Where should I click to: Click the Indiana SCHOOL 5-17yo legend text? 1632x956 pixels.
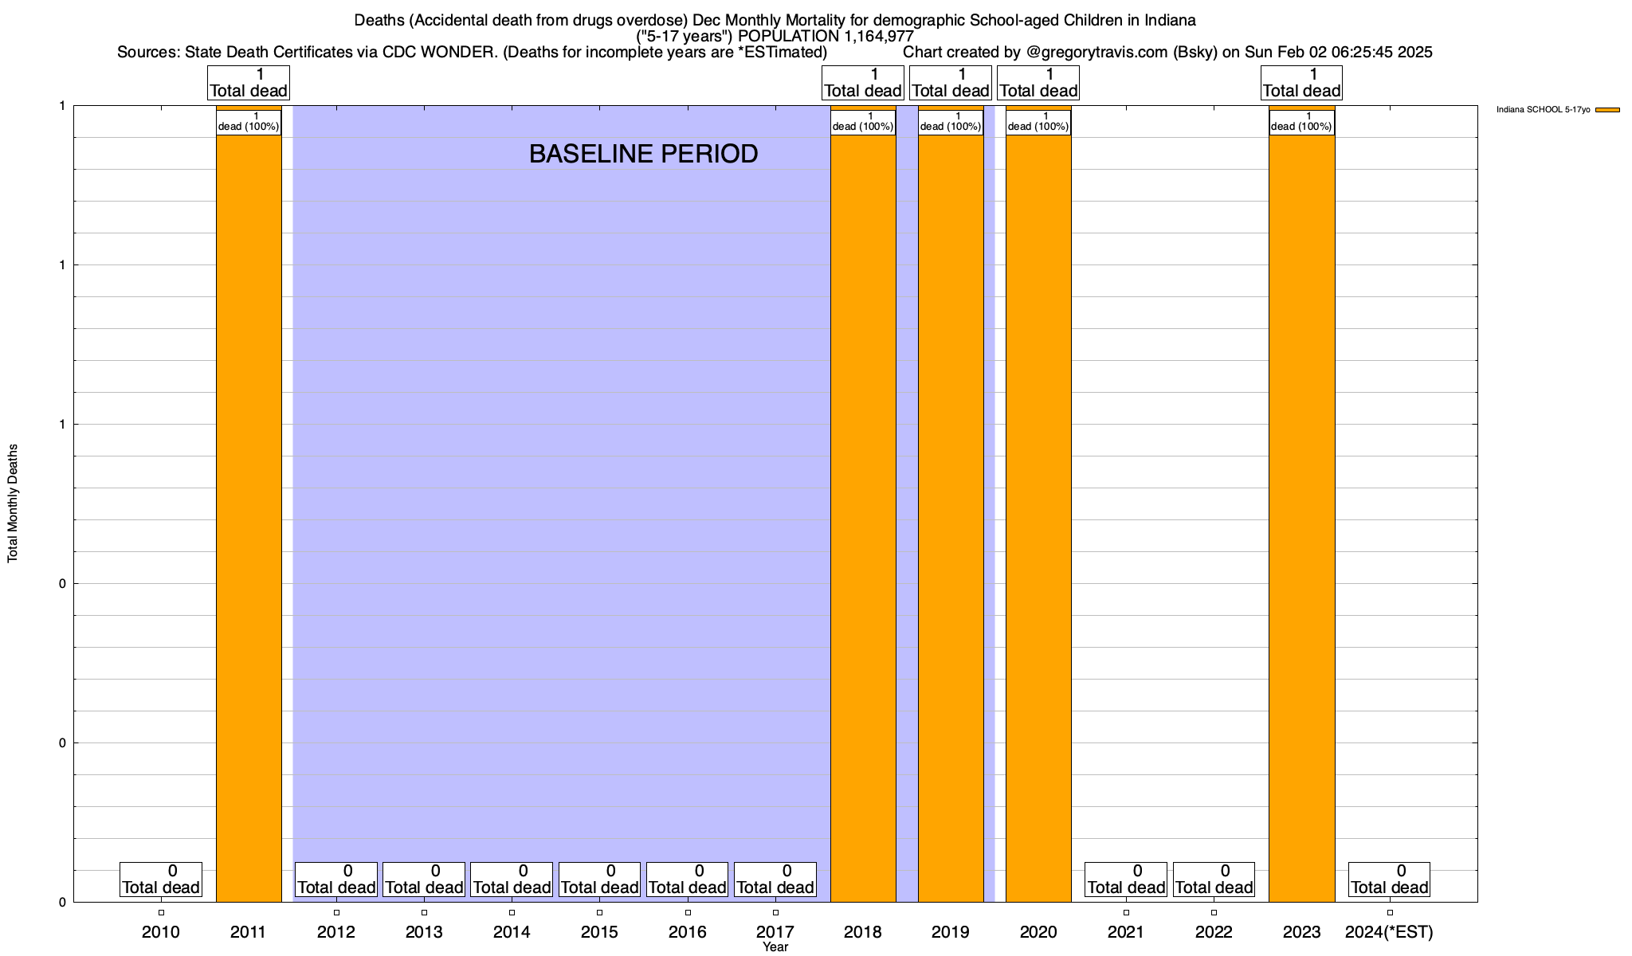pyautogui.click(x=1543, y=110)
